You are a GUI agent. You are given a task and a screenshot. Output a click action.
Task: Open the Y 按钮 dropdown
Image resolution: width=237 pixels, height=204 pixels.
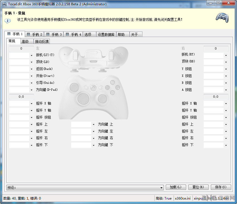pos(216,69)
